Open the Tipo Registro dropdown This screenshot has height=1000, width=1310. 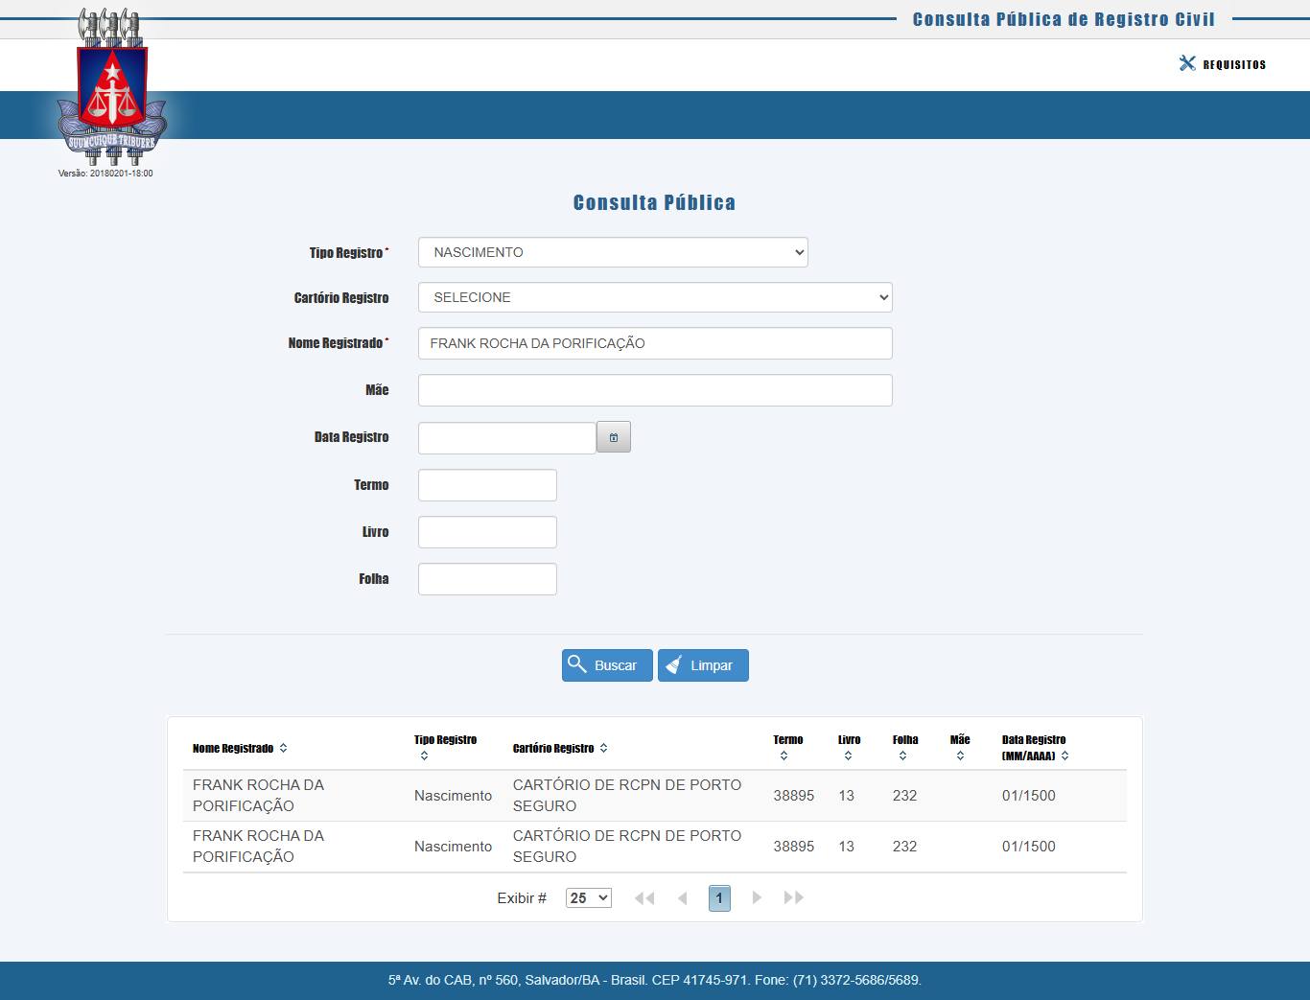tap(613, 252)
